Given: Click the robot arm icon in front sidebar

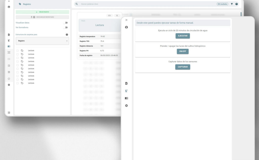Looking at the screenshot, I should (126, 91).
